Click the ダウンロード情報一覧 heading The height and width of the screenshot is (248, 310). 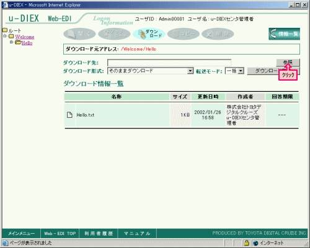click(x=94, y=84)
